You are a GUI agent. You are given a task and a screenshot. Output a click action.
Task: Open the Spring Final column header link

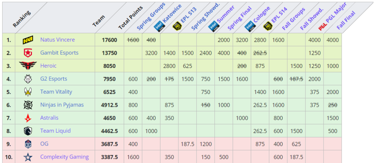pos(239,19)
